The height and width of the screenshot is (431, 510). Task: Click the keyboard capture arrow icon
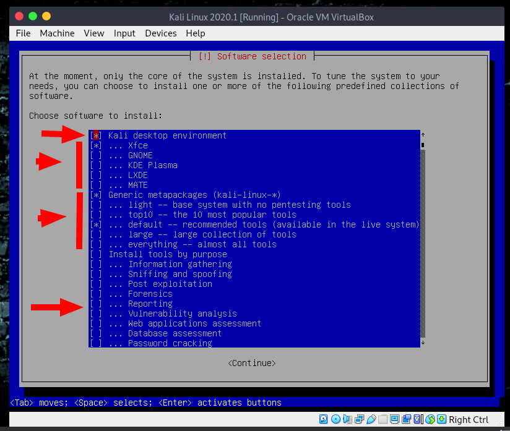click(442, 419)
